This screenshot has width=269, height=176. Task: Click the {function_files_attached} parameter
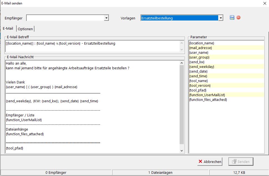[208, 100]
